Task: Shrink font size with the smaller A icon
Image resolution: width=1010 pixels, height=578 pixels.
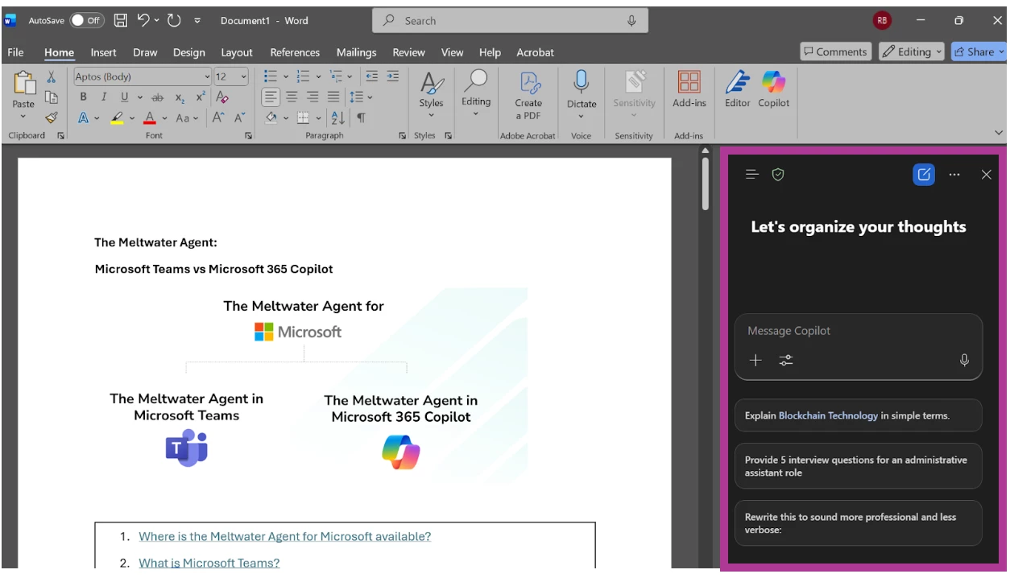Action: [x=239, y=118]
